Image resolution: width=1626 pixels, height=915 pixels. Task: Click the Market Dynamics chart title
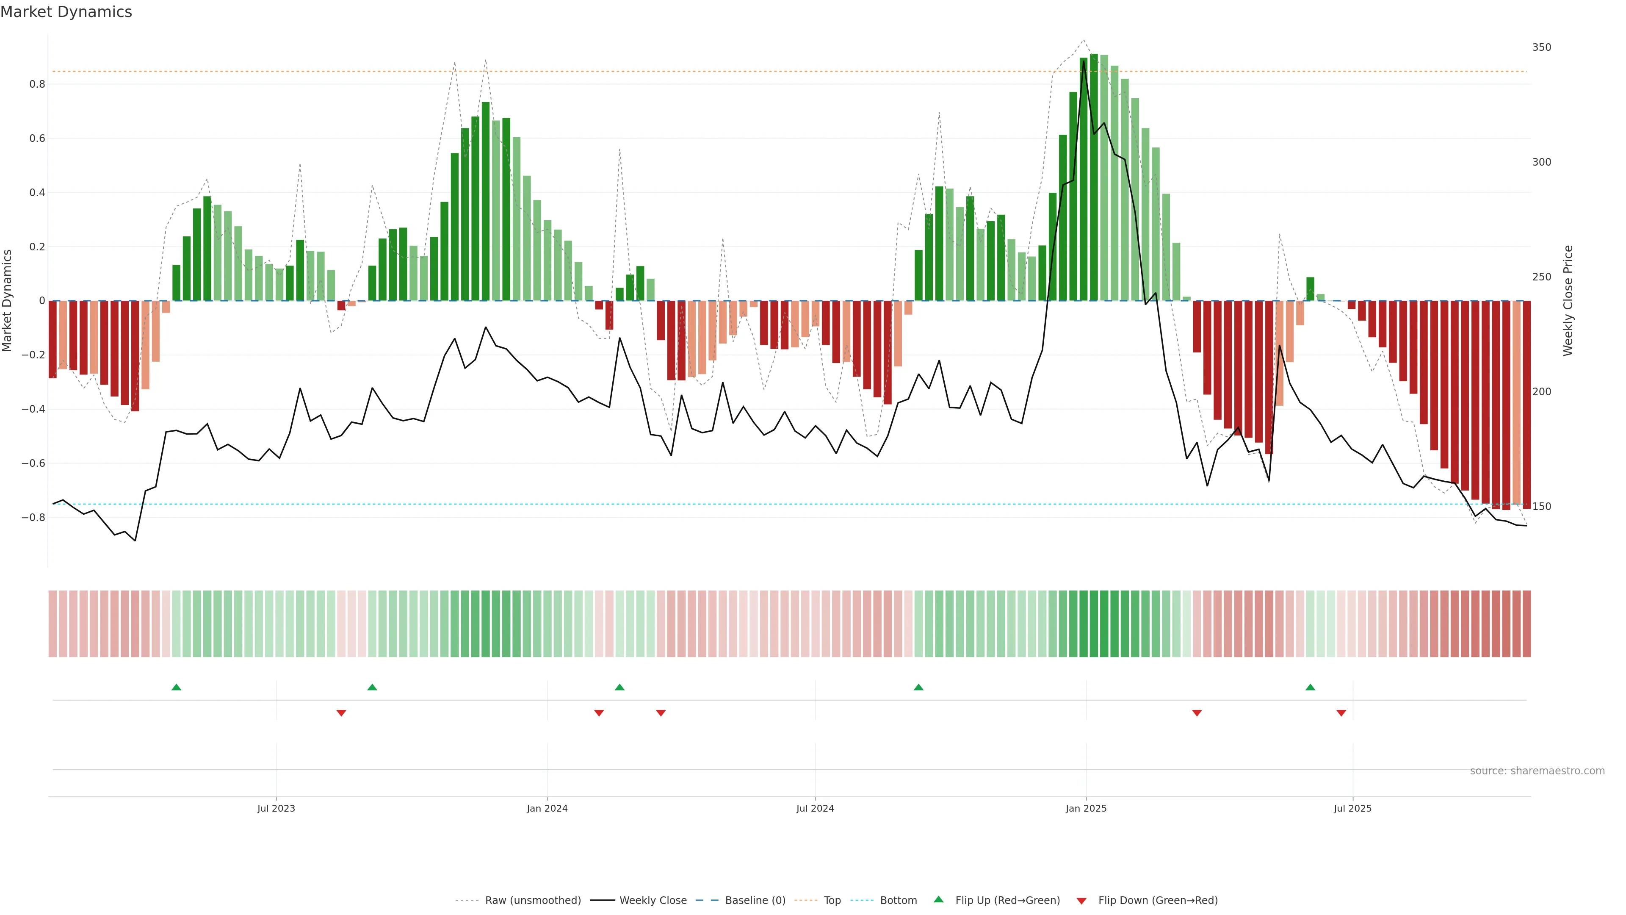pos(66,12)
